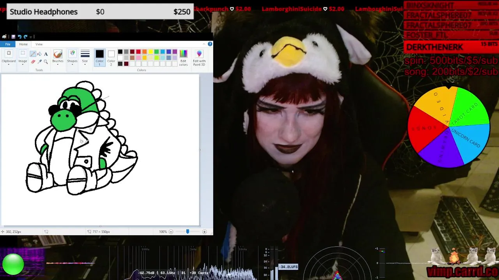Pick the purple palette swatch
This screenshot has width=499, height=280.
click(175, 52)
